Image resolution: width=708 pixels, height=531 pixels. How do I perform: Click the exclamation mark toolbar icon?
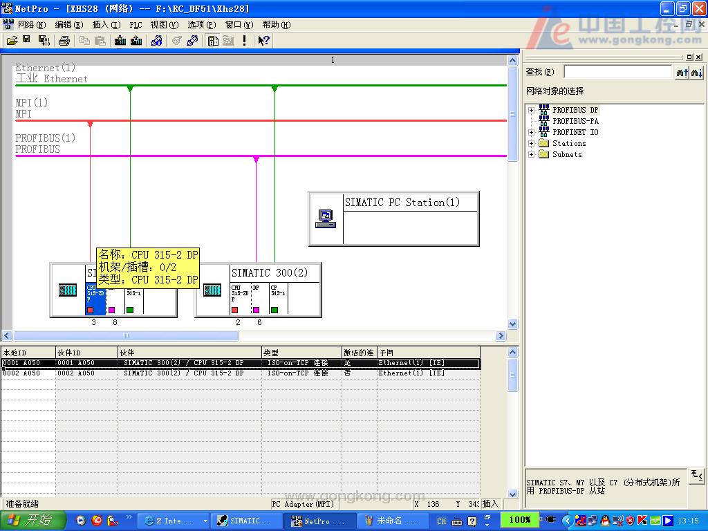coord(244,41)
